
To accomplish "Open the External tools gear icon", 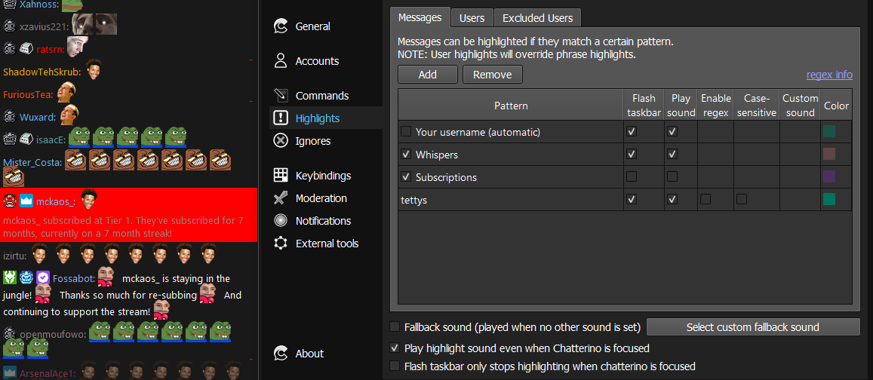I will (281, 244).
